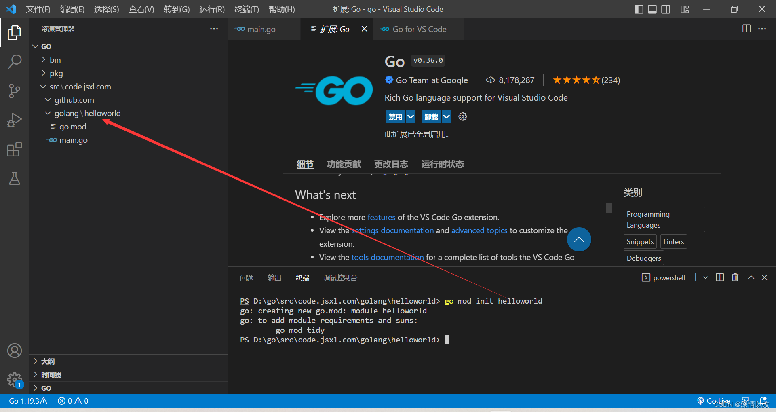
Task: Open the 卸载 dropdown arrow
Action: click(446, 117)
